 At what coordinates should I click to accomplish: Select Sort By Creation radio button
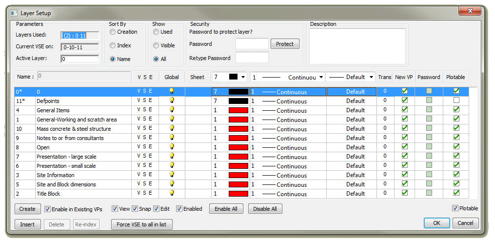(x=113, y=32)
